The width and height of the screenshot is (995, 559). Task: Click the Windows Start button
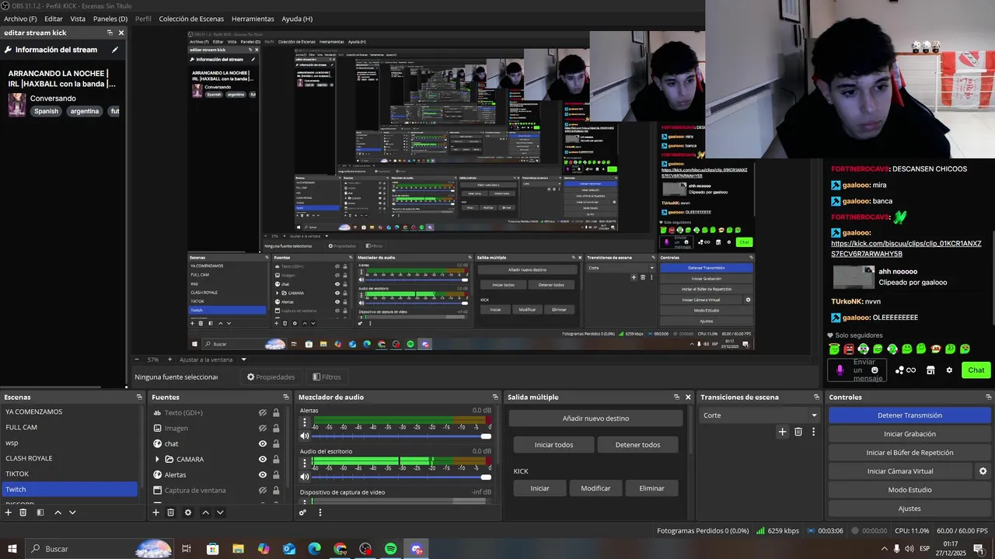point(12,549)
